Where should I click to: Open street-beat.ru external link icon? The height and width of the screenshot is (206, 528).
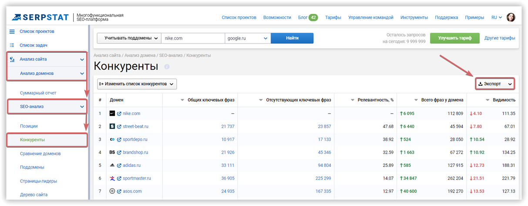[119, 126]
